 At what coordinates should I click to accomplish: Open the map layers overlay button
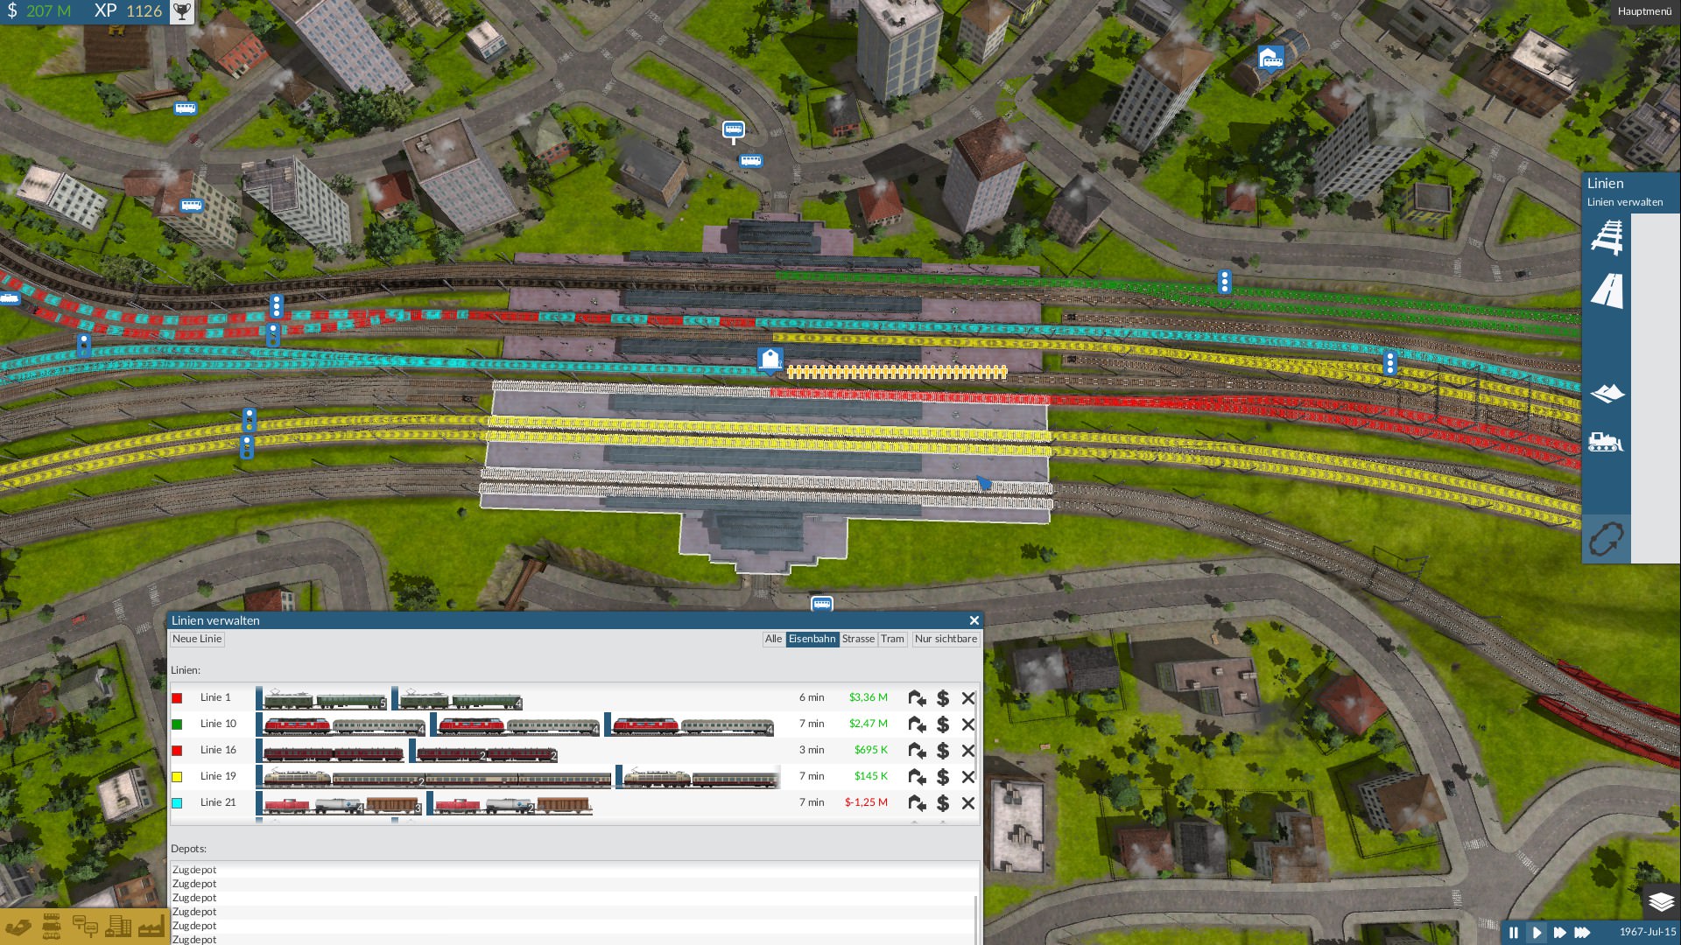[1661, 901]
